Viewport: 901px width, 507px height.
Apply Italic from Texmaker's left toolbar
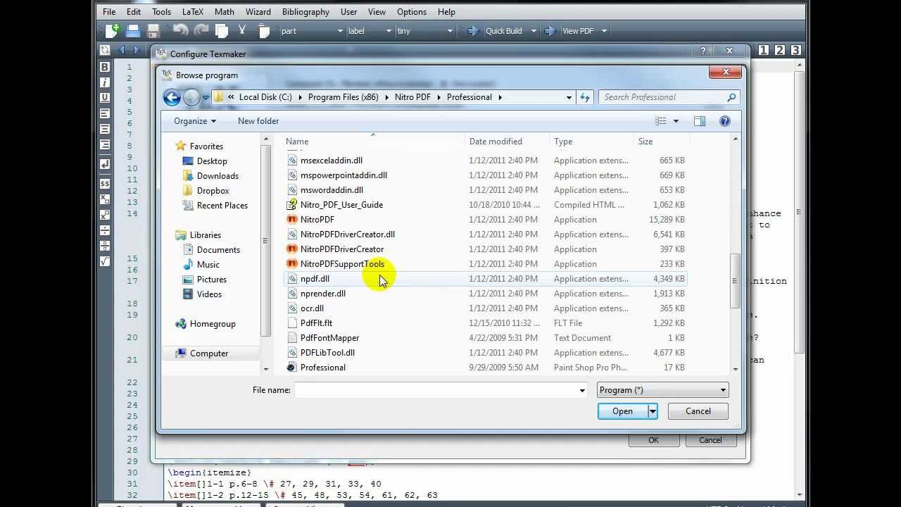click(105, 82)
